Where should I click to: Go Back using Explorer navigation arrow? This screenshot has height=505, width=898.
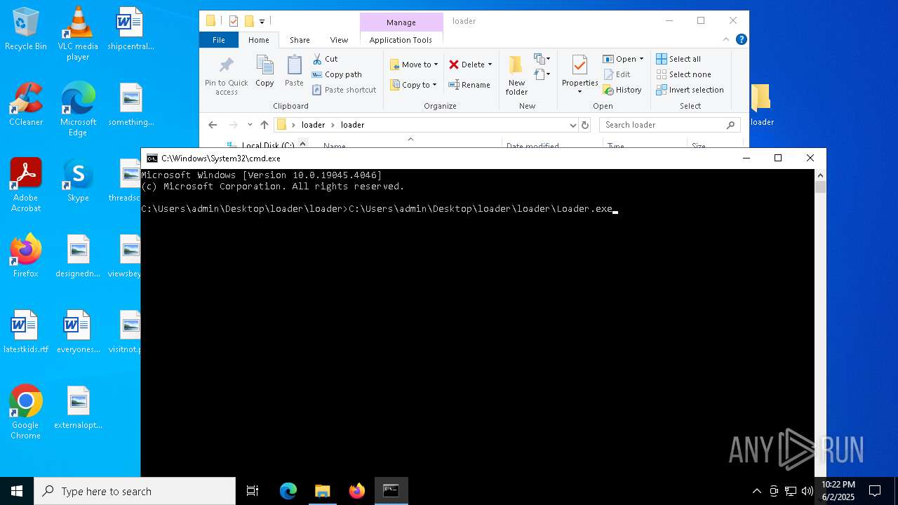(x=213, y=125)
